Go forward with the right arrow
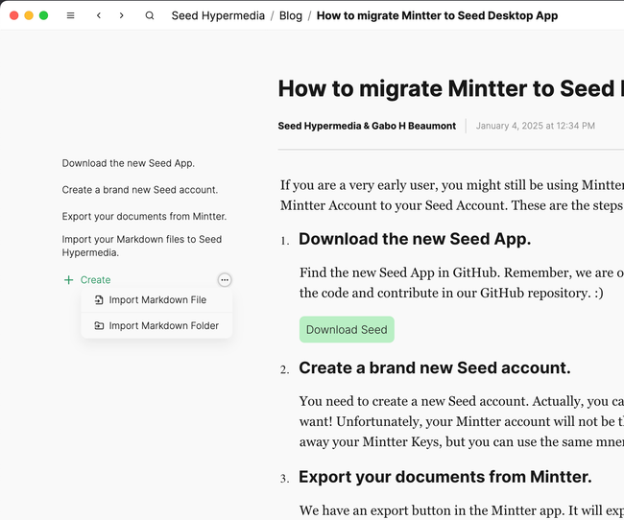The image size is (624, 520). tap(122, 15)
